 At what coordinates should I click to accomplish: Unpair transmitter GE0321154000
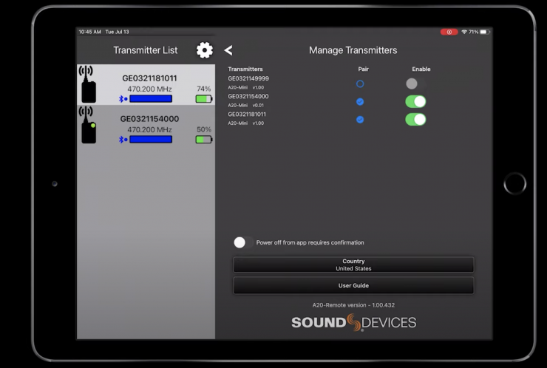360,101
